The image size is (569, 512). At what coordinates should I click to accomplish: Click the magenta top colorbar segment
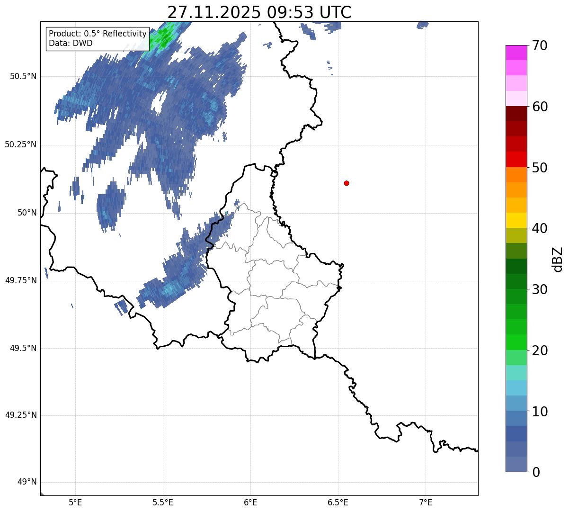click(516, 53)
